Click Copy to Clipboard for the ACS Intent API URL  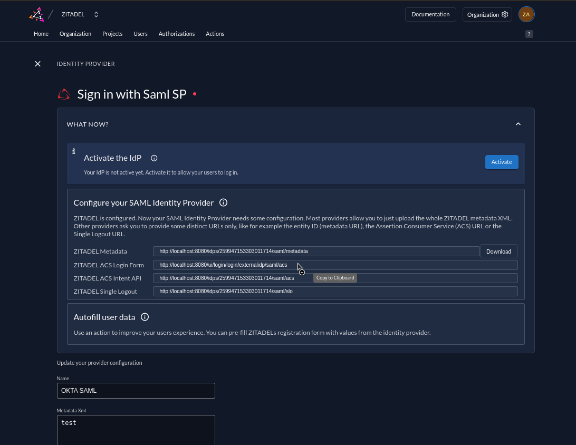pyautogui.click(x=335, y=277)
